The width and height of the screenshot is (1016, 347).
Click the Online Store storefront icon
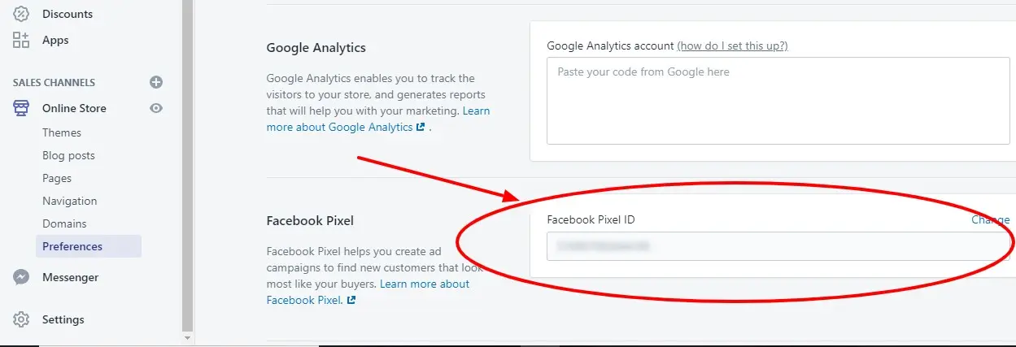(x=21, y=108)
